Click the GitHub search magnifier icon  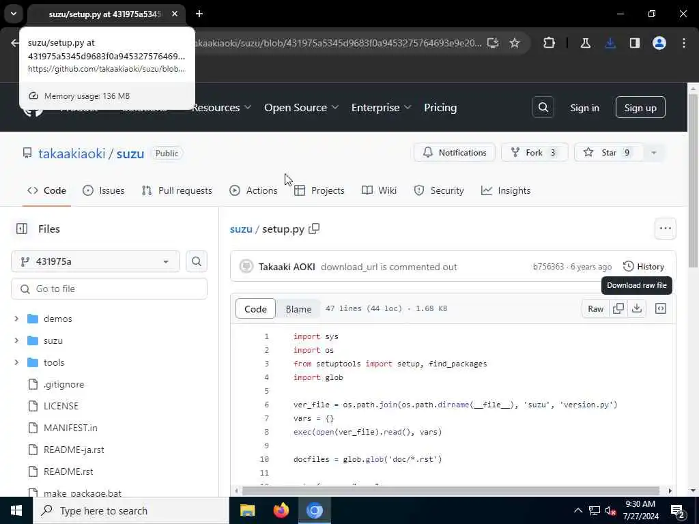(543, 107)
